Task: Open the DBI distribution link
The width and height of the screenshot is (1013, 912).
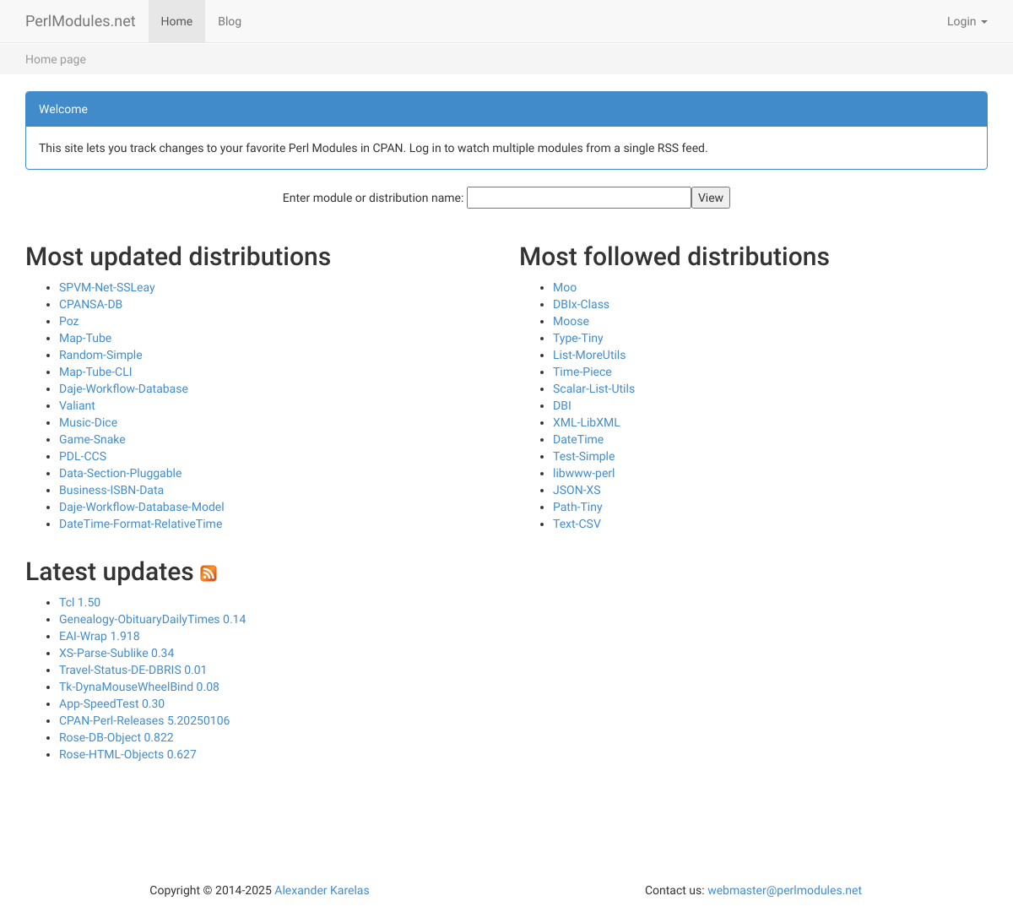Action: (562, 405)
